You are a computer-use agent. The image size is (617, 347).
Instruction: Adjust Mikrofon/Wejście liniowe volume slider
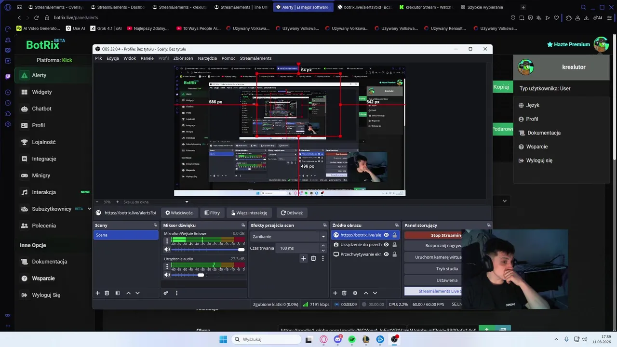coord(208,250)
